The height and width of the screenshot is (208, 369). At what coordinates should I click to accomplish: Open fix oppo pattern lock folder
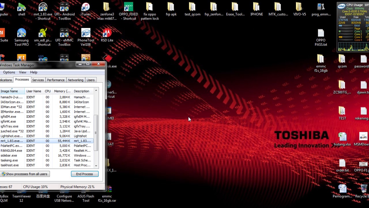tap(150, 11)
